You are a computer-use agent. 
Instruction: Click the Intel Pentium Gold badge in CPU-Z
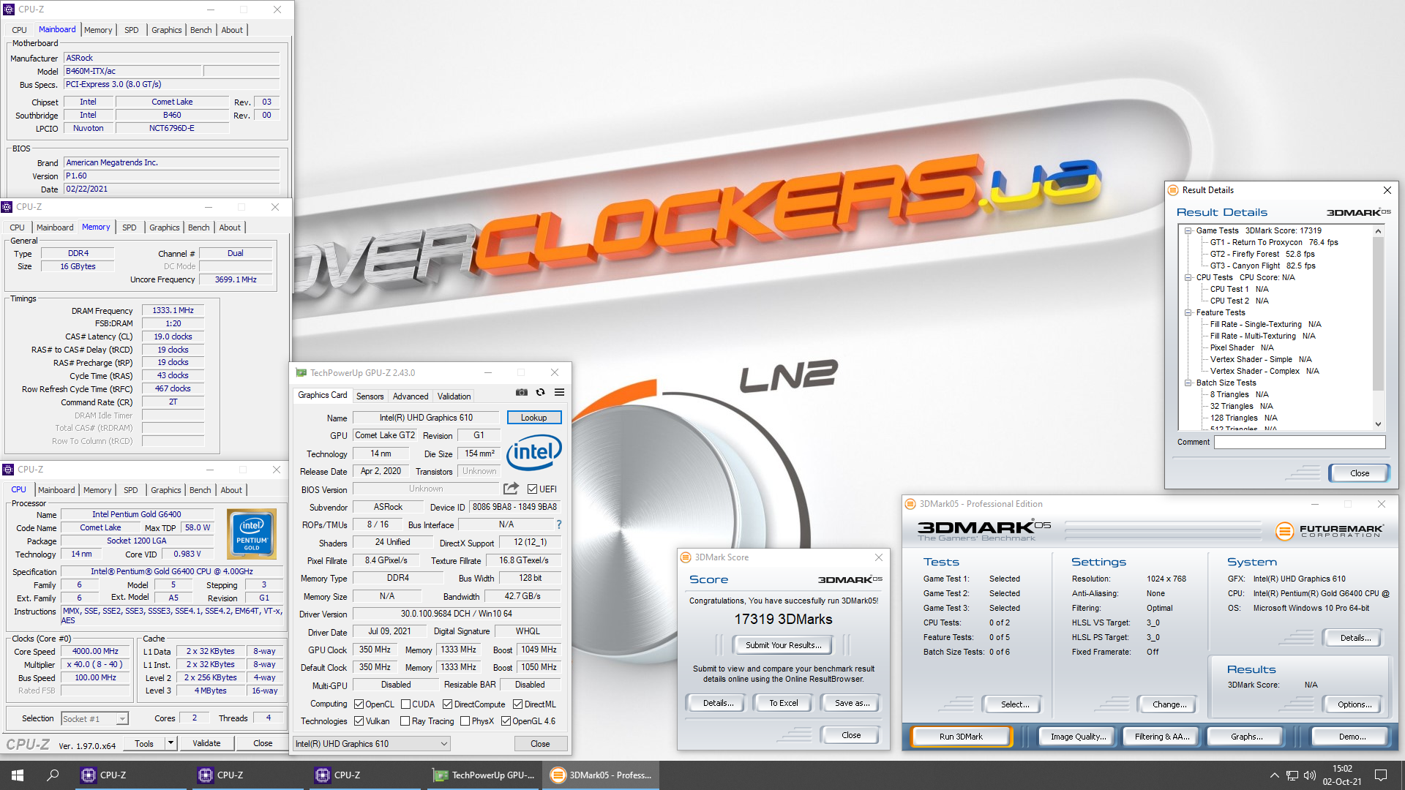252,535
